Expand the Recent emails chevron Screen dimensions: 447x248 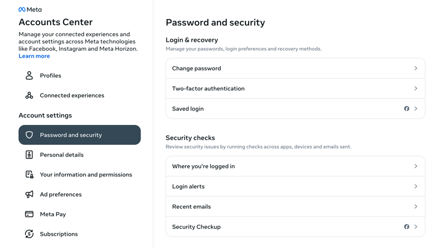tap(416, 207)
